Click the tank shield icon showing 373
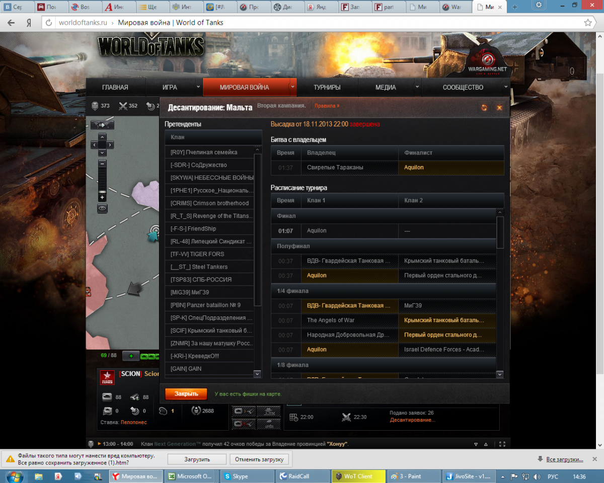 [x=95, y=106]
